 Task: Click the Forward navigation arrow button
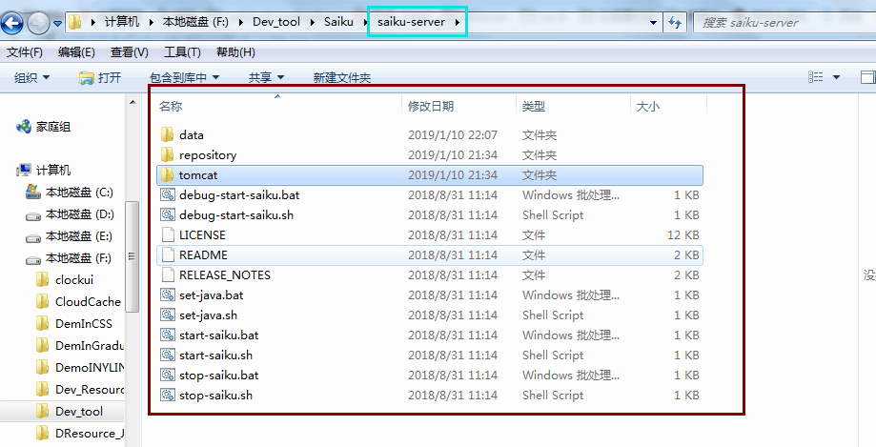pos(38,24)
